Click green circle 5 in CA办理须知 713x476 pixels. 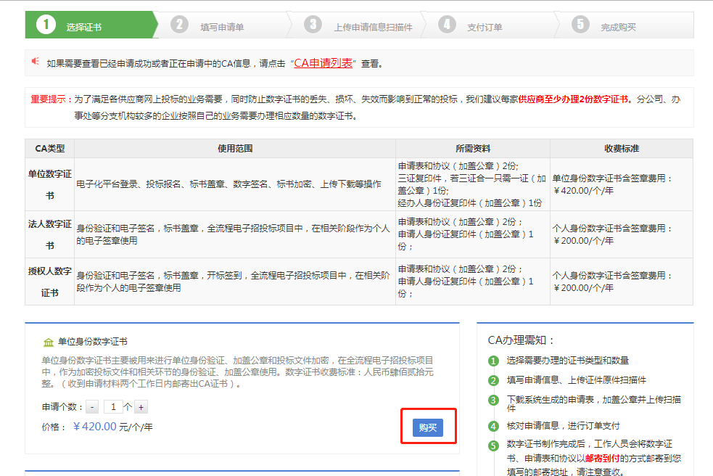[x=493, y=446]
